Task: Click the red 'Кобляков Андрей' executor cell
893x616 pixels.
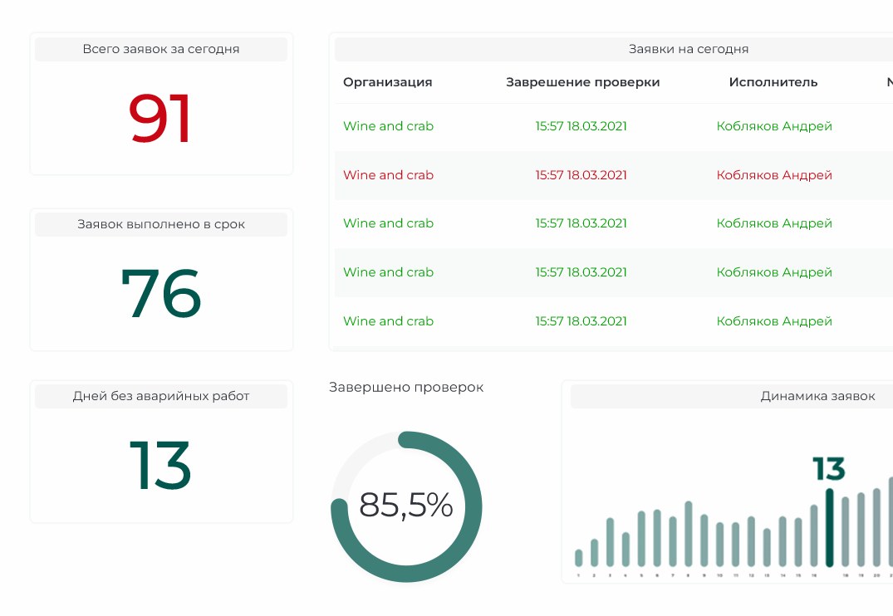Action: click(774, 175)
